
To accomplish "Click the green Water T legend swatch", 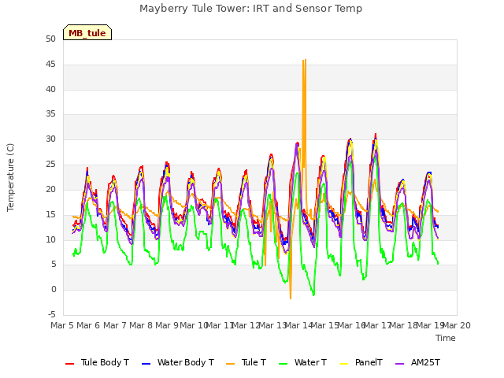I will point(283,364).
